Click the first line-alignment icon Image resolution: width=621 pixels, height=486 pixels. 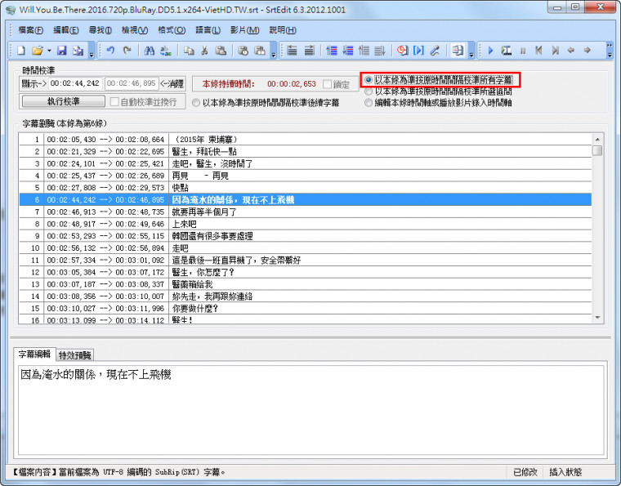293,51
